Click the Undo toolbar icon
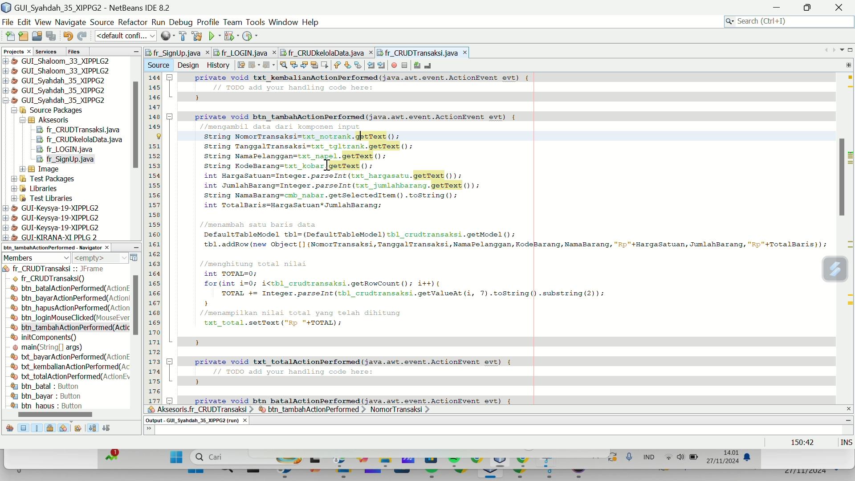855x481 pixels. pos(68,36)
